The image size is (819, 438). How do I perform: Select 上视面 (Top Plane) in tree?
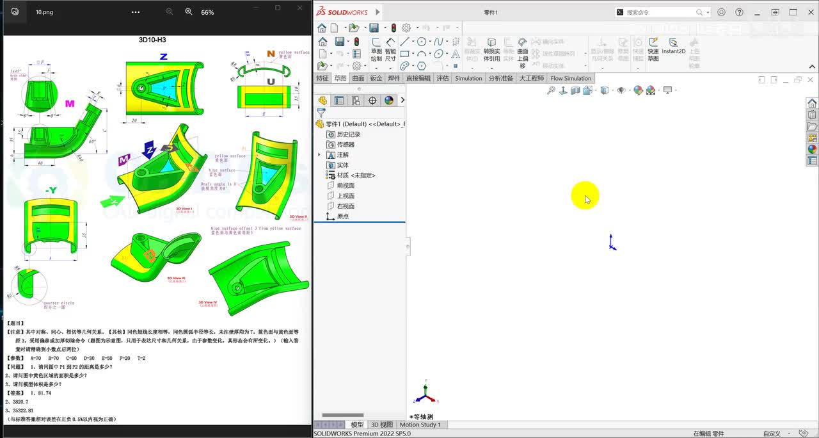coord(346,196)
